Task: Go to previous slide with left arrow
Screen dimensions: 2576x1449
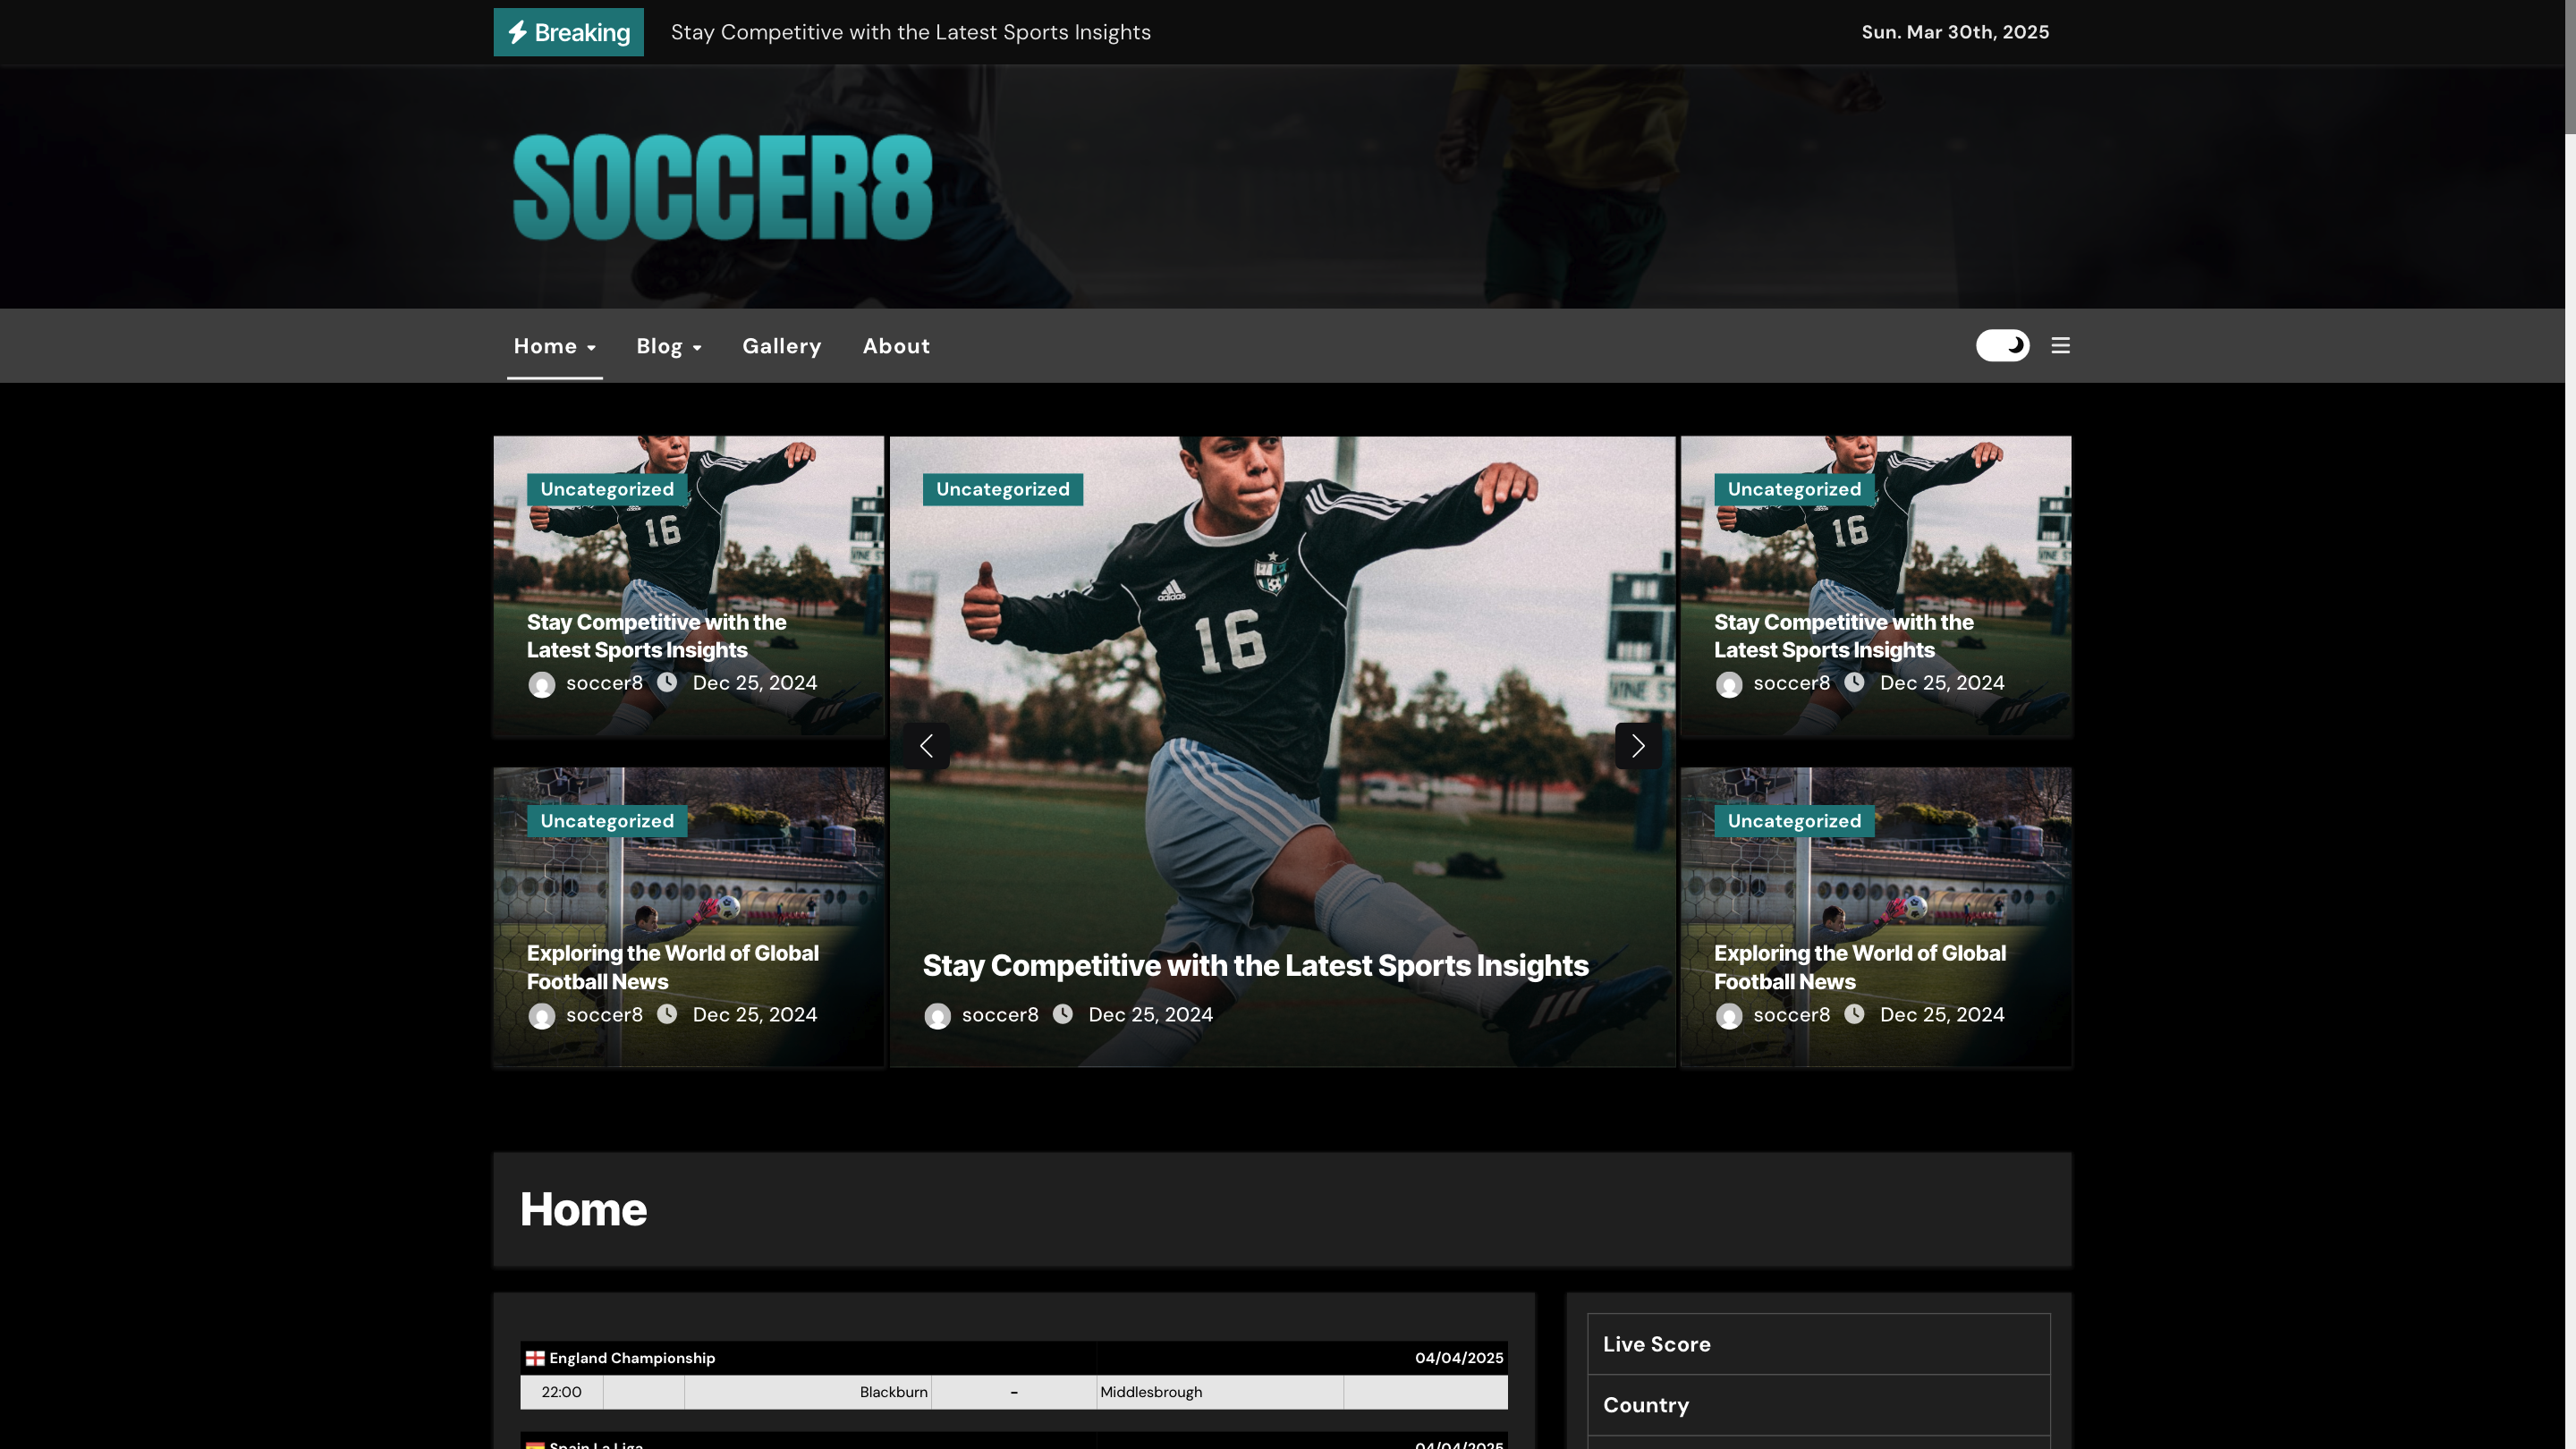Action: (x=926, y=745)
